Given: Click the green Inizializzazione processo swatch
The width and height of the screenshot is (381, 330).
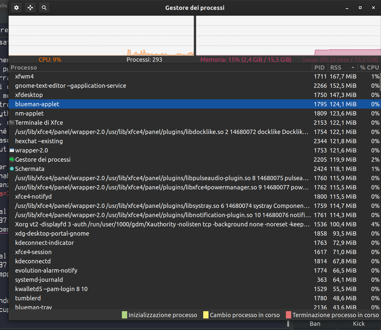Looking at the screenshot, I should (124, 315).
